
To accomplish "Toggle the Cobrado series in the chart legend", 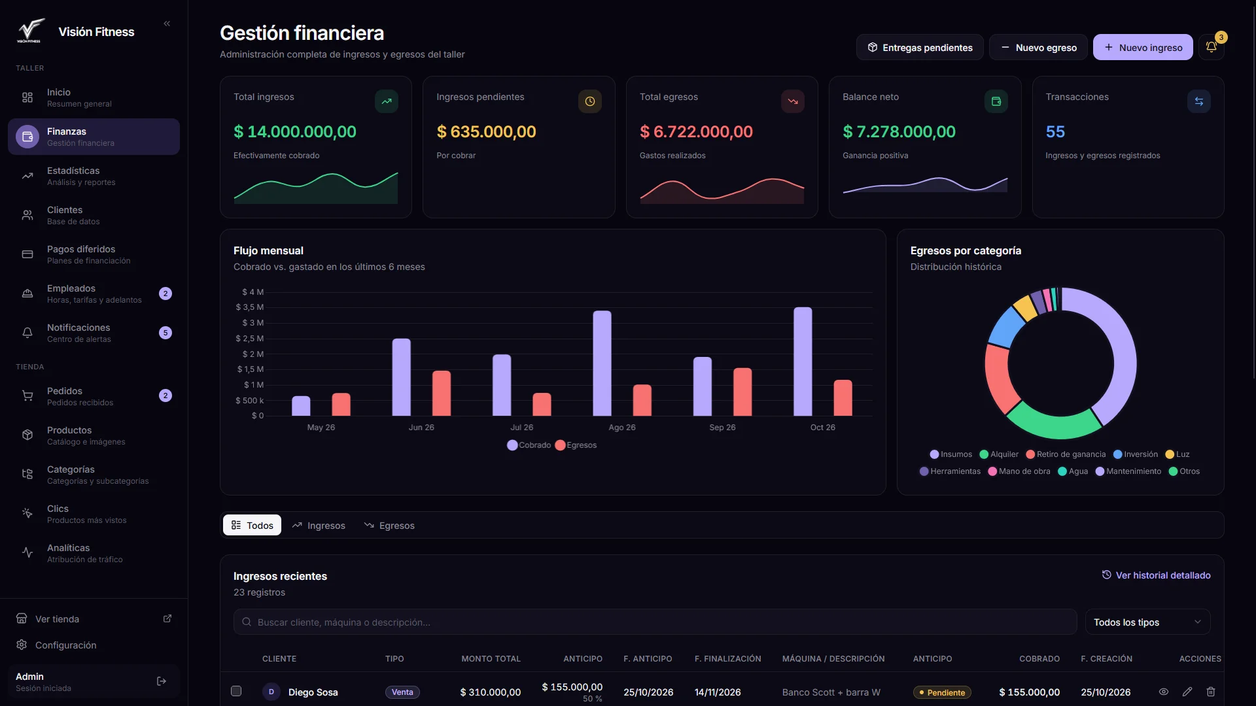I will 529,445.
